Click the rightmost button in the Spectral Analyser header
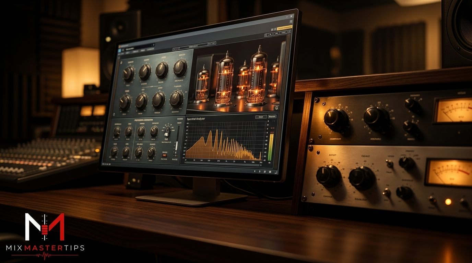The width and height of the screenshot is (472, 263). pos(272,116)
